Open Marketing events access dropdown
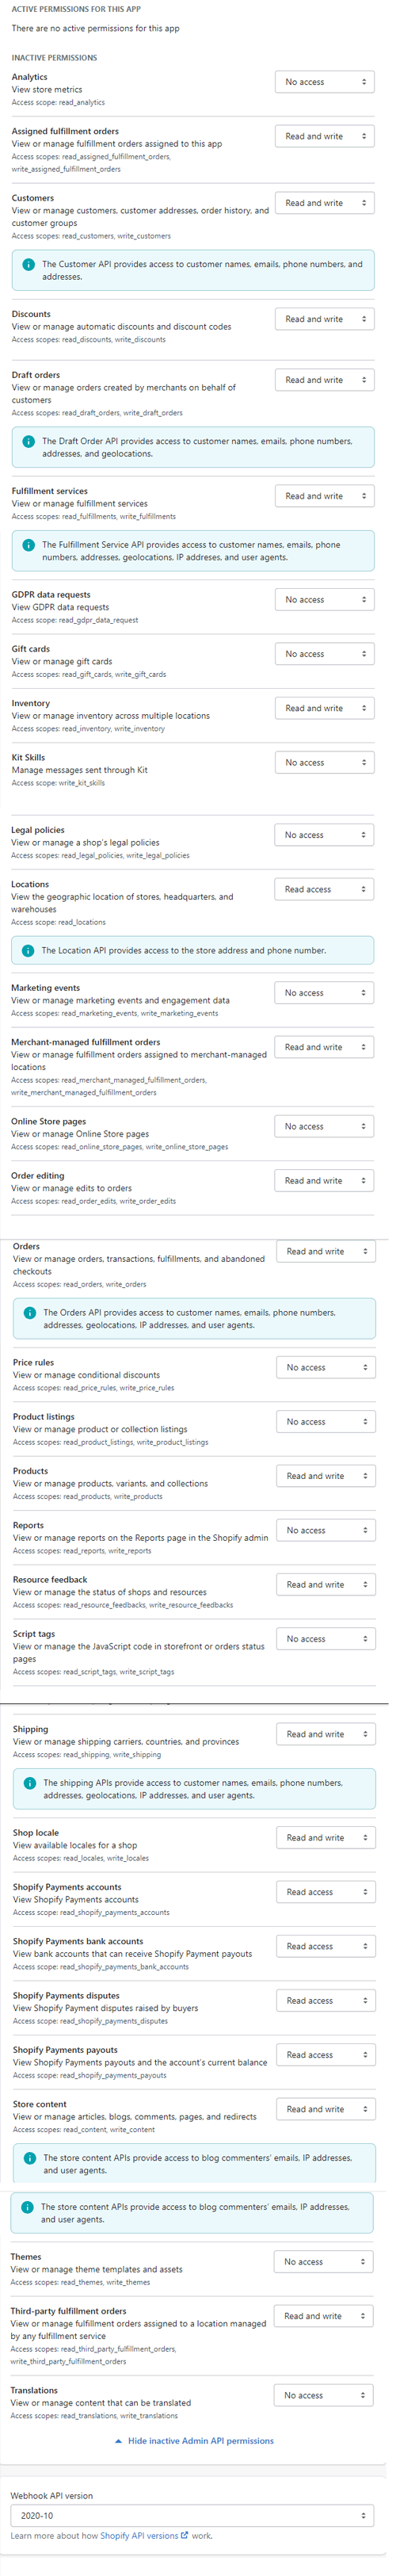 pyautogui.click(x=324, y=993)
